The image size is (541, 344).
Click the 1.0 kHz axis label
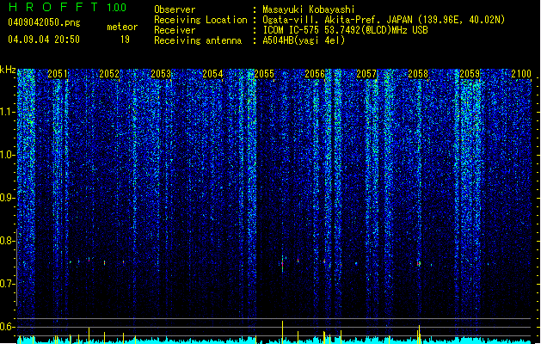click(x=8, y=155)
